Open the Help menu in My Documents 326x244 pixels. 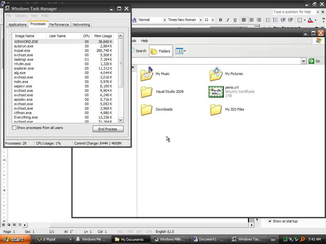click(x=144, y=41)
